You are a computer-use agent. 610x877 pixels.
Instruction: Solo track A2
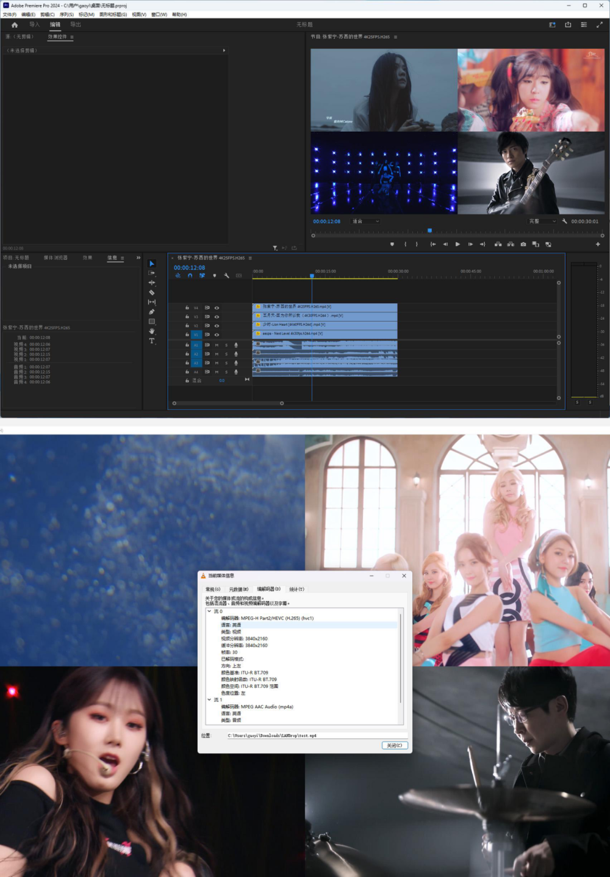[226, 354]
